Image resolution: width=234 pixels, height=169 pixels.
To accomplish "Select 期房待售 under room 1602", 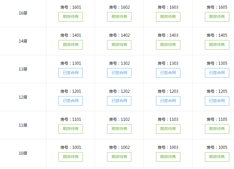I will [119, 17].
